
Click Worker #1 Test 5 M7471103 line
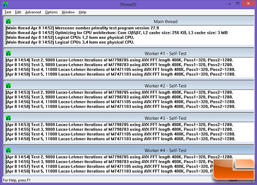(x=121, y=74)
